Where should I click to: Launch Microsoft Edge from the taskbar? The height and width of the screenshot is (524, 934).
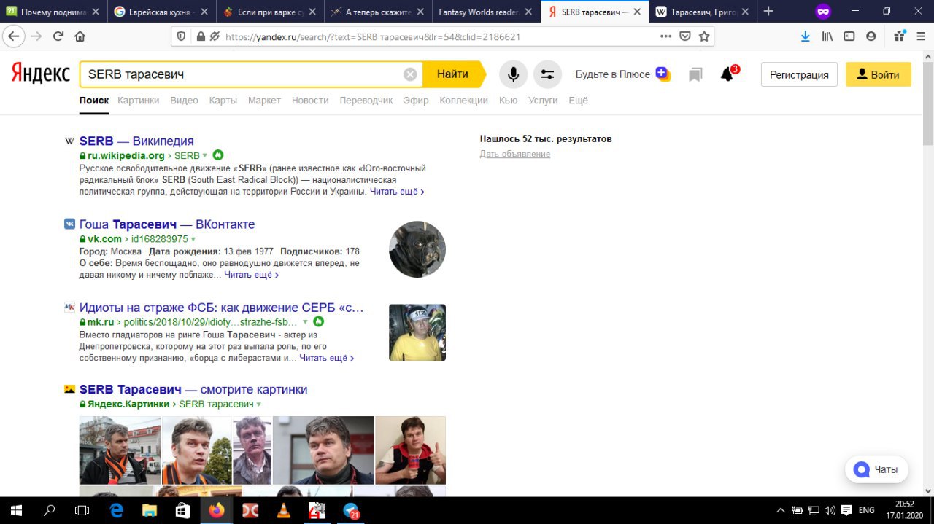tap(117, 510)
